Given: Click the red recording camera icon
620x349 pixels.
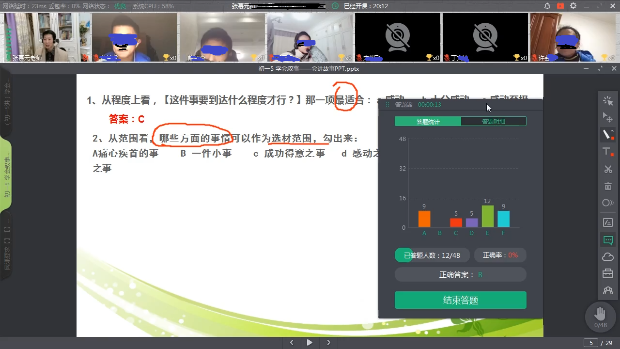Looking at the screenshot, I should point(560,6).
